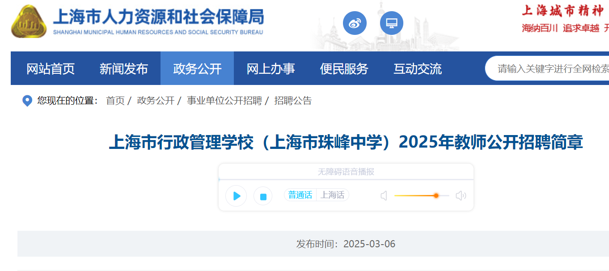Open the 便民服务 navigation menu
609x271 pixels.
click(344, 68)
